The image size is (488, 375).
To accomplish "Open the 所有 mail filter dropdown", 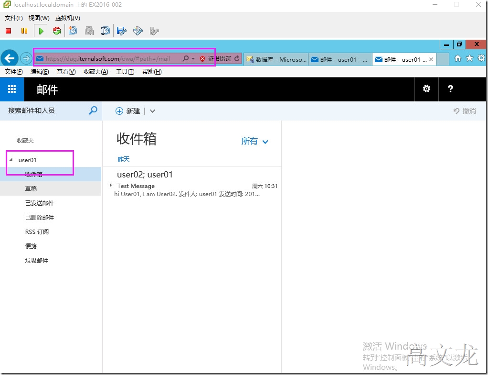I will coord(255,142).
